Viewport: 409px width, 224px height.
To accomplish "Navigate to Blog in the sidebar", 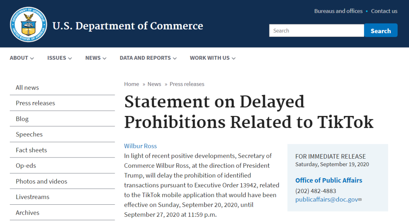I will click(x=22, y=119).
